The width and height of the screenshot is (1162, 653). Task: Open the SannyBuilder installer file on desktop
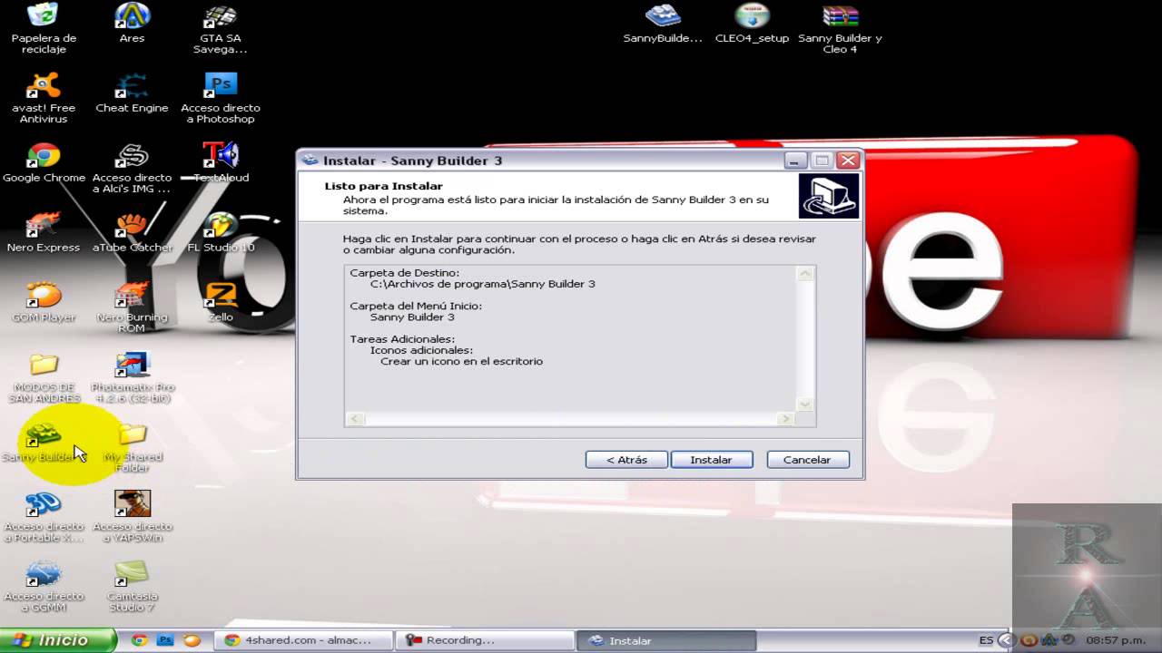pos(663,24)
